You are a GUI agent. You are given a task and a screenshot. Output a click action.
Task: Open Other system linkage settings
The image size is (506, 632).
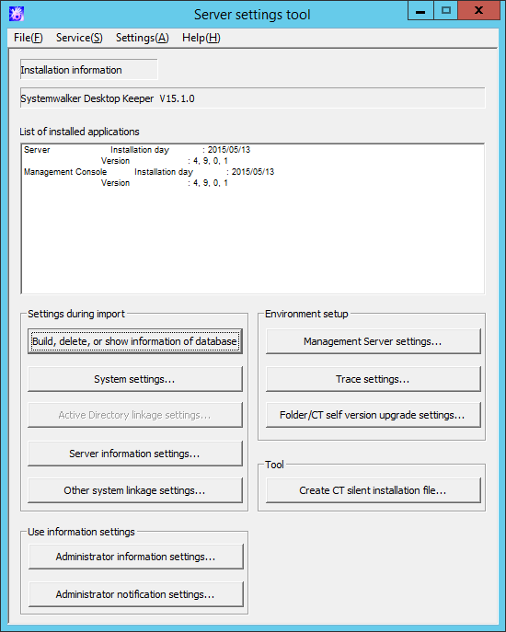point(135,490)
